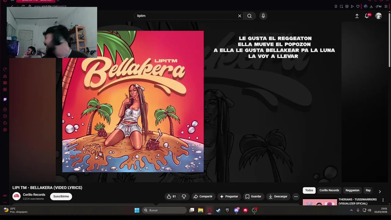Click the THERIANS video thumbnail

320,202
